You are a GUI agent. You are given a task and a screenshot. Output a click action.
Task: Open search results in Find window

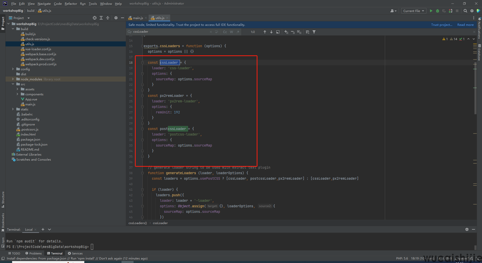(x=278, y=32)
